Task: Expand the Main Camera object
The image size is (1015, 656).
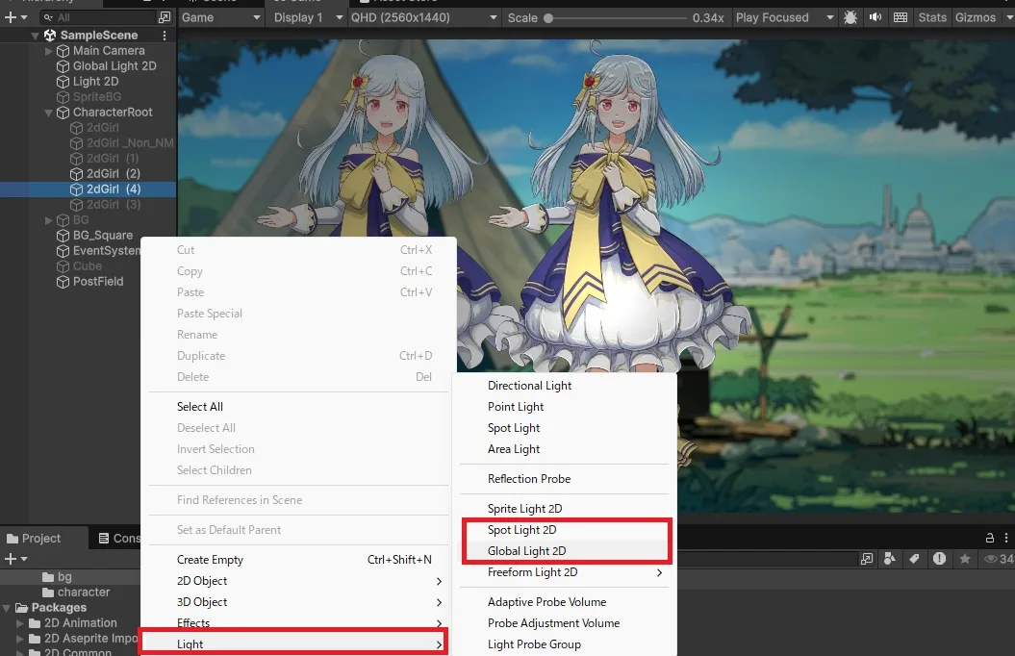Action: tap(48, 50)
